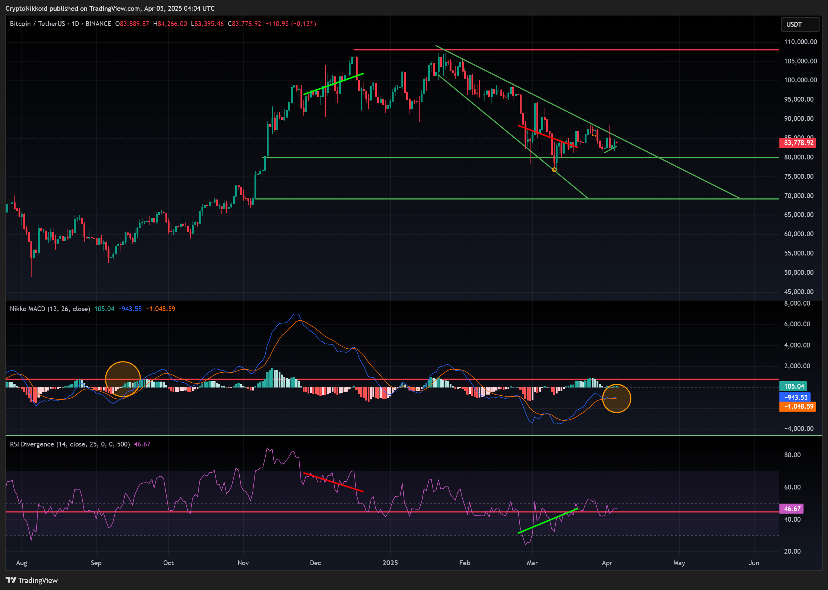The width and height of the screenshot is (828, 590).
Task: Click the Oct label on time axis
Action: (x=168, y=563)
